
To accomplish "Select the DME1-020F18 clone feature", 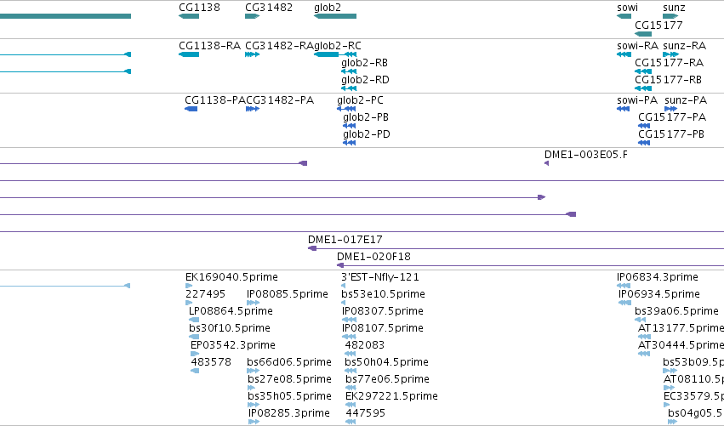I will tap(531, 265).
